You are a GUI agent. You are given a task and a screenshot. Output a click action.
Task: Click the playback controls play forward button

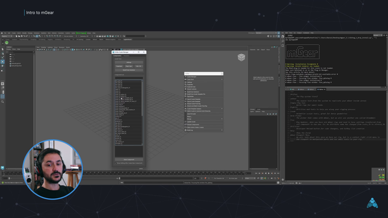coord(269,173)
